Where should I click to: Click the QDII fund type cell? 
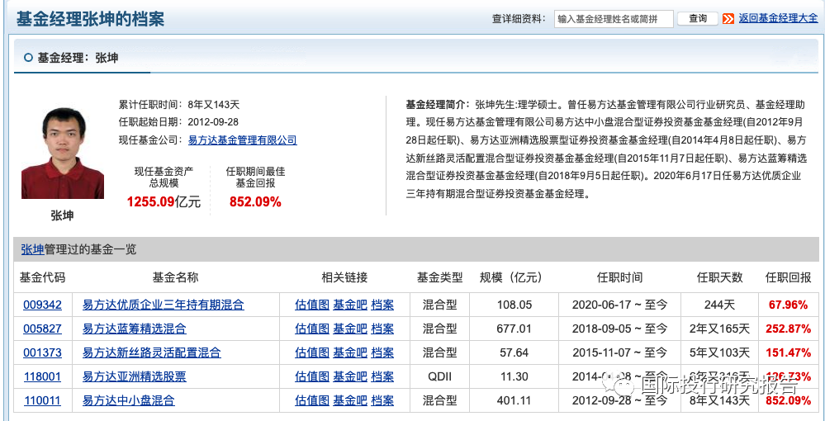click(440, 376)
